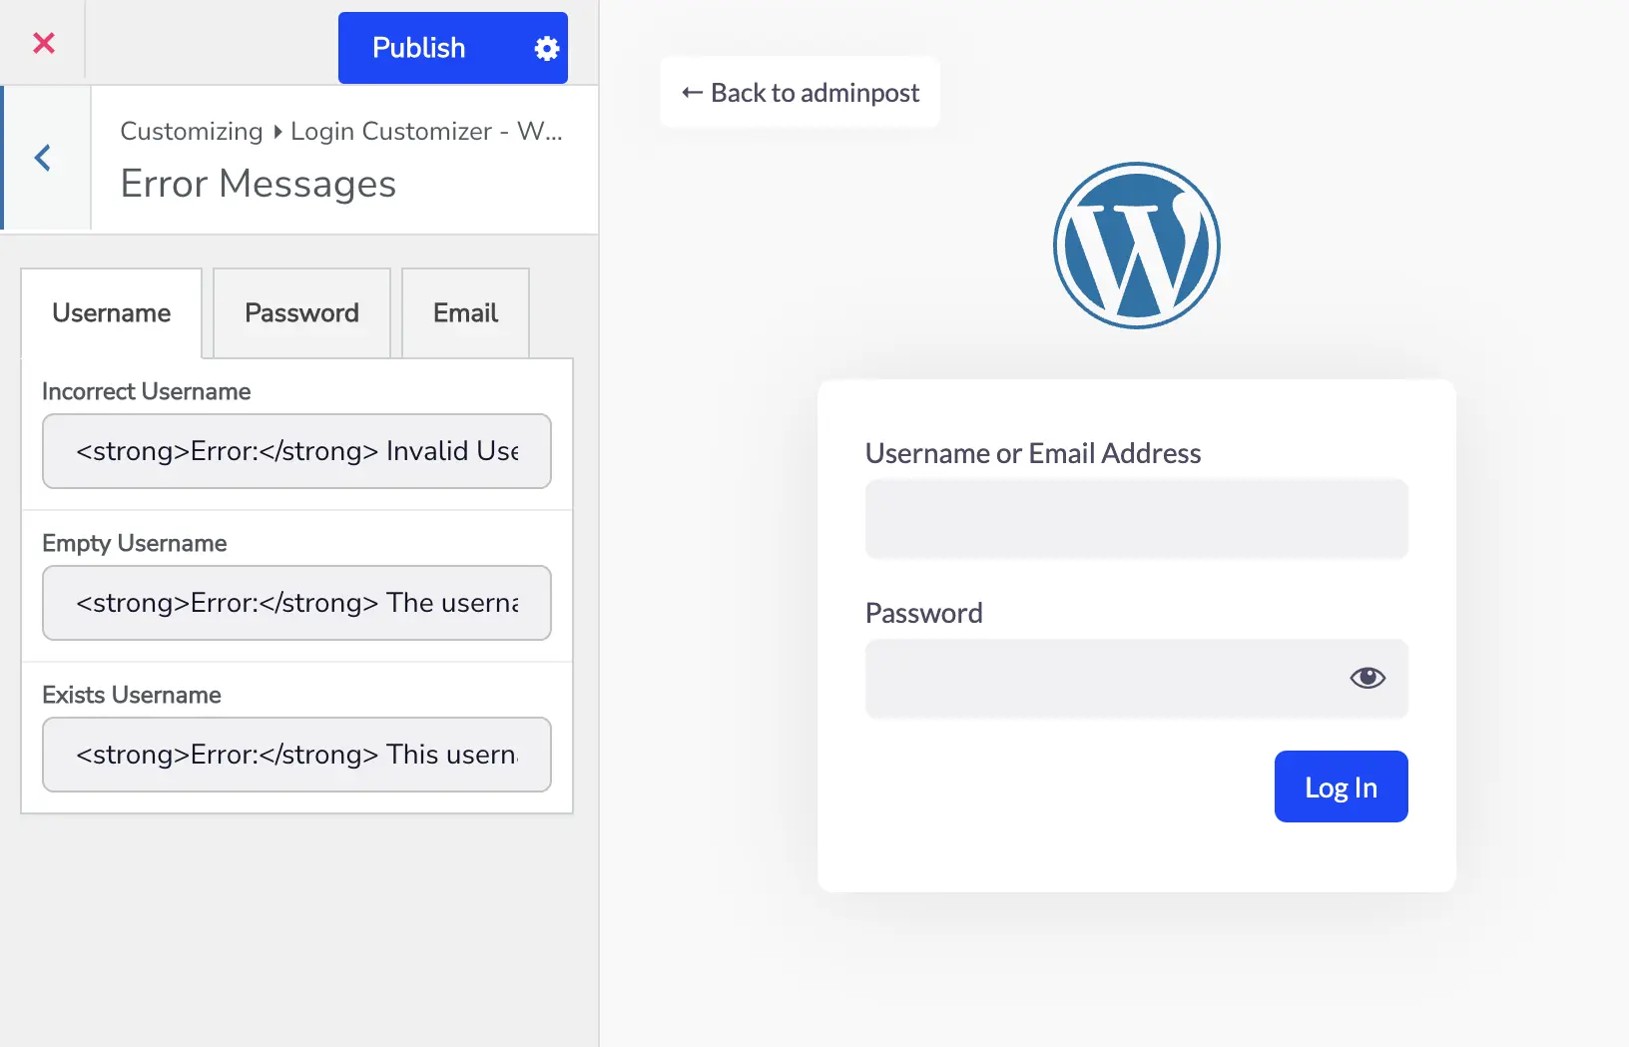Image resolution: width=1629 pixels, height=1047 pixels.
Task: Click the Password label above the field
Action: click(x=924, y=613)
